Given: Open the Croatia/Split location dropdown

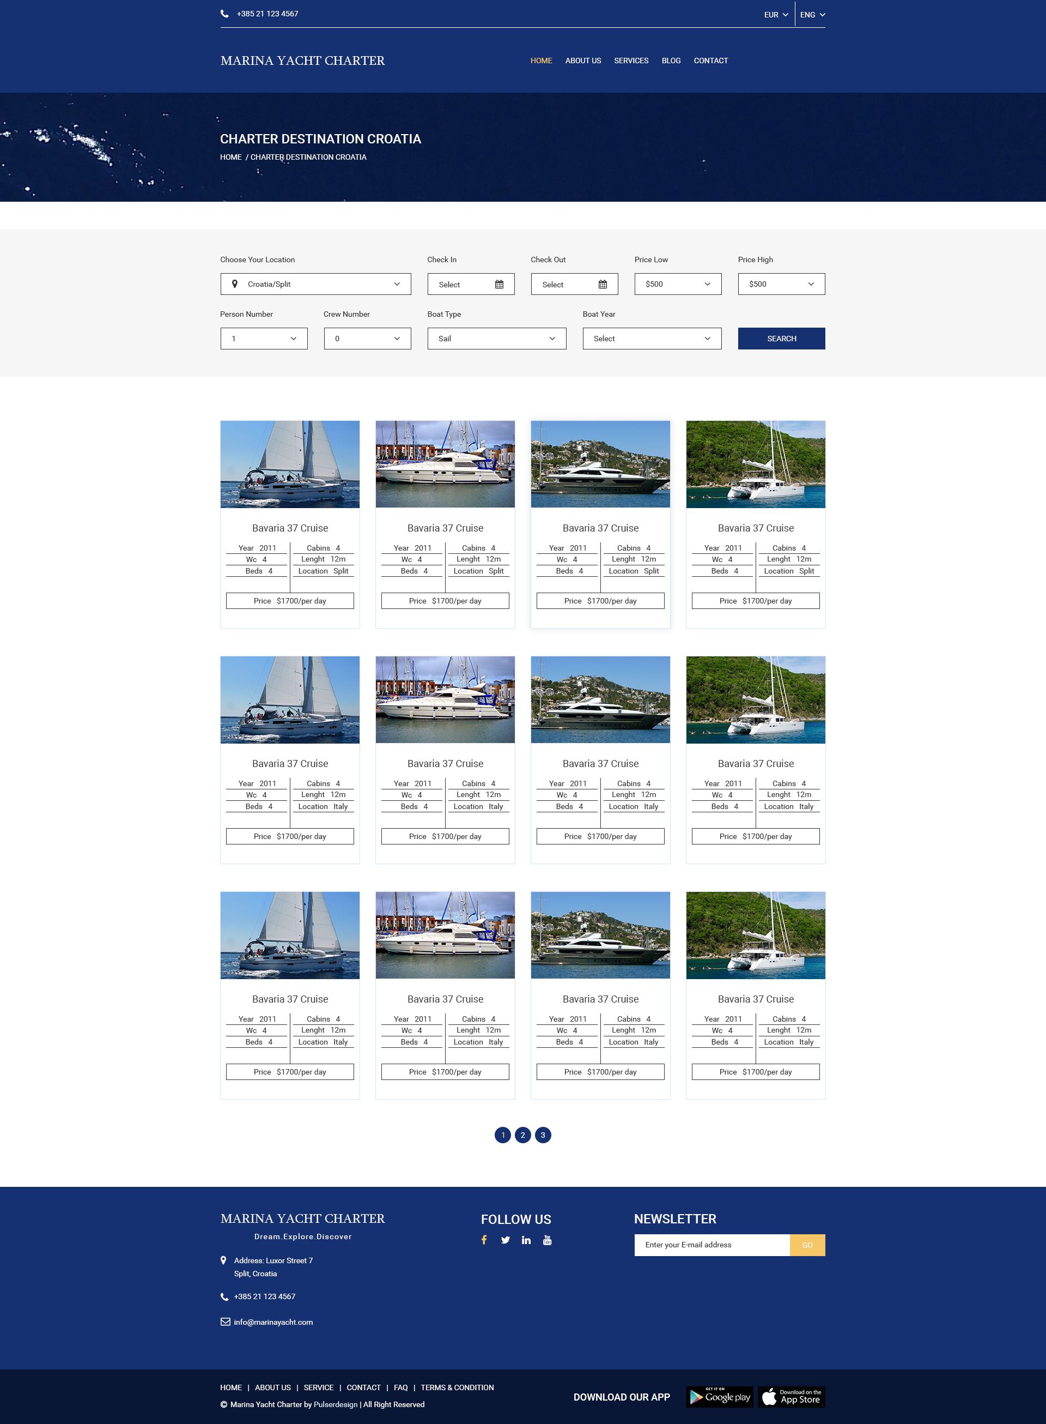Looking at the screenshot, I should (x=315, y=284).
